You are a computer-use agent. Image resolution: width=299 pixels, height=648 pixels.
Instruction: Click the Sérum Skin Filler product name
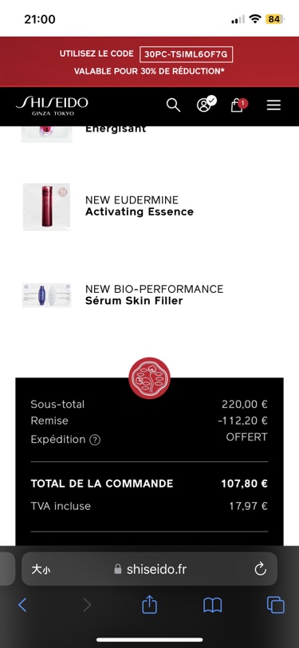134,300
